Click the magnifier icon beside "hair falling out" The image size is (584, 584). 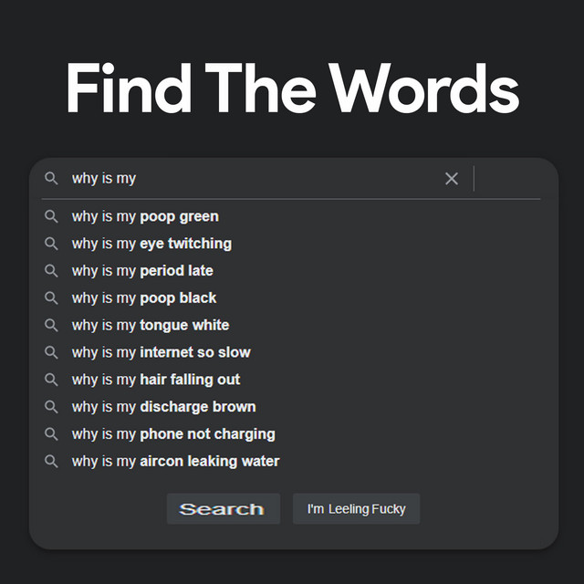point(52,380)
